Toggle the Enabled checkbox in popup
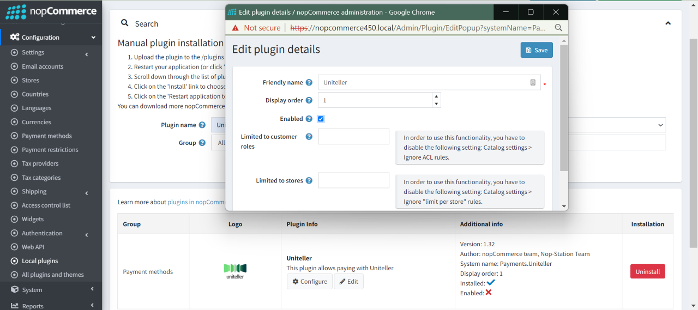Viewport: 698px width, 310px height. [x=321, y=119]
